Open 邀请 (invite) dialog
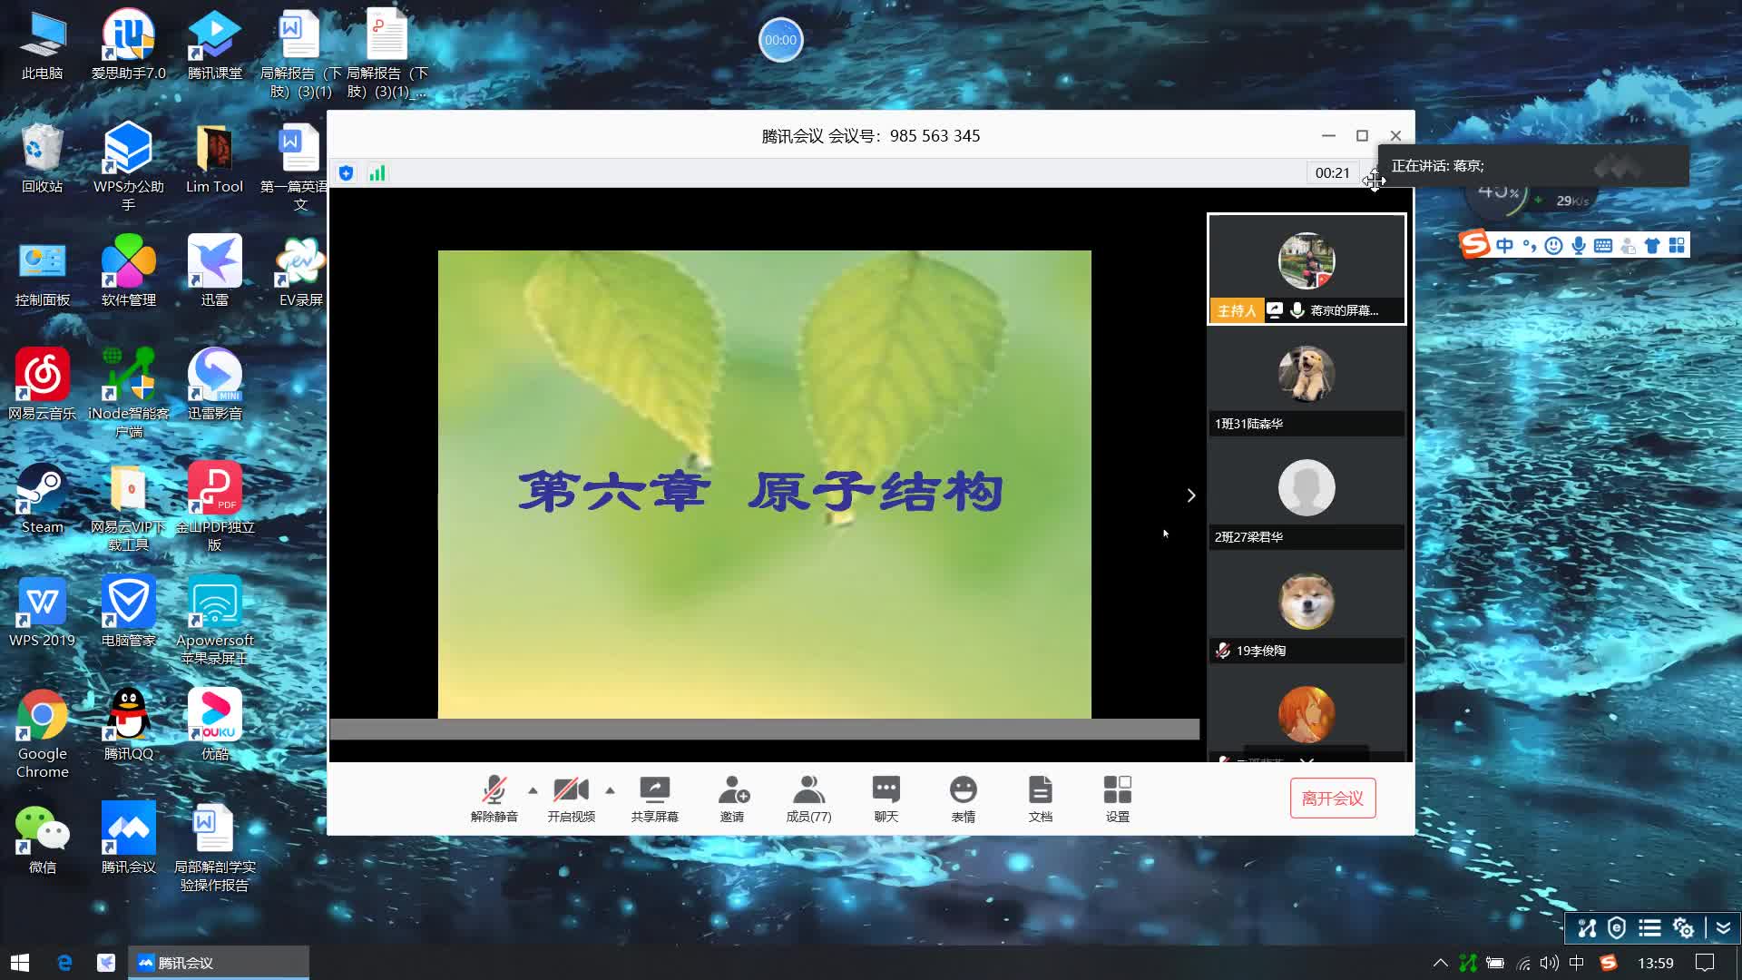The width and height of the screenshot is (1742, 980). coord(731,799)
